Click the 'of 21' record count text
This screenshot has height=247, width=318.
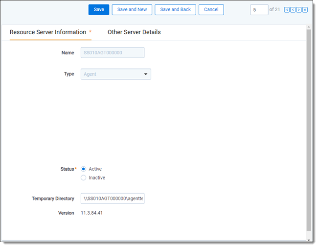(x=274, y=9)
